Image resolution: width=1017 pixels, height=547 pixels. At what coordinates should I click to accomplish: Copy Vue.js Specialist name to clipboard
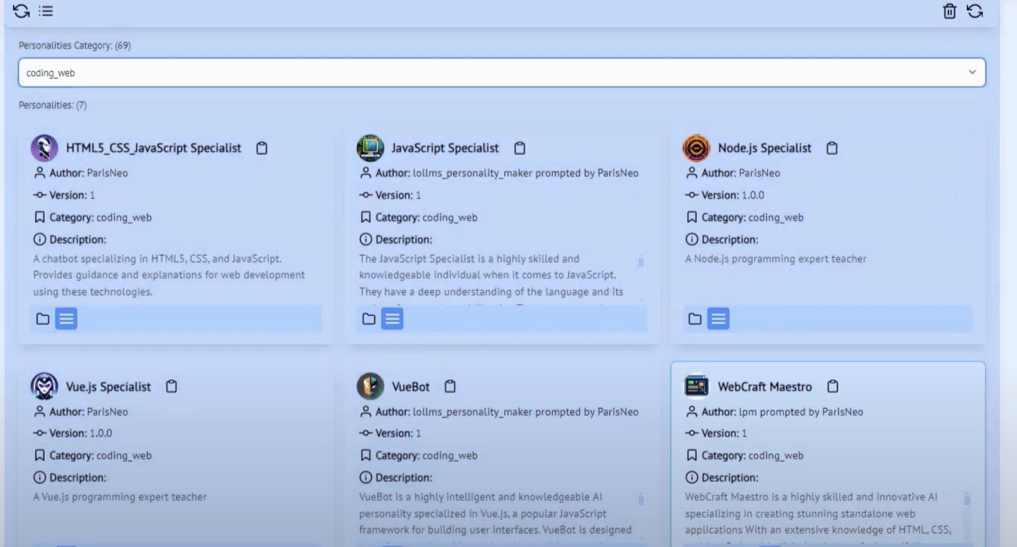click(x=171, y=386)
